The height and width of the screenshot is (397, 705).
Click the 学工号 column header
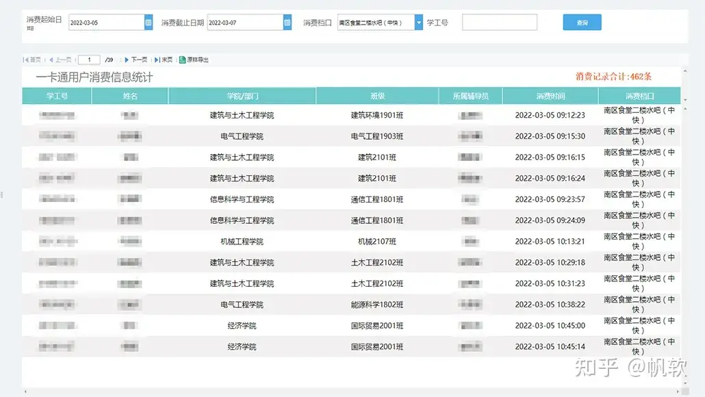[x=57, y=96]
